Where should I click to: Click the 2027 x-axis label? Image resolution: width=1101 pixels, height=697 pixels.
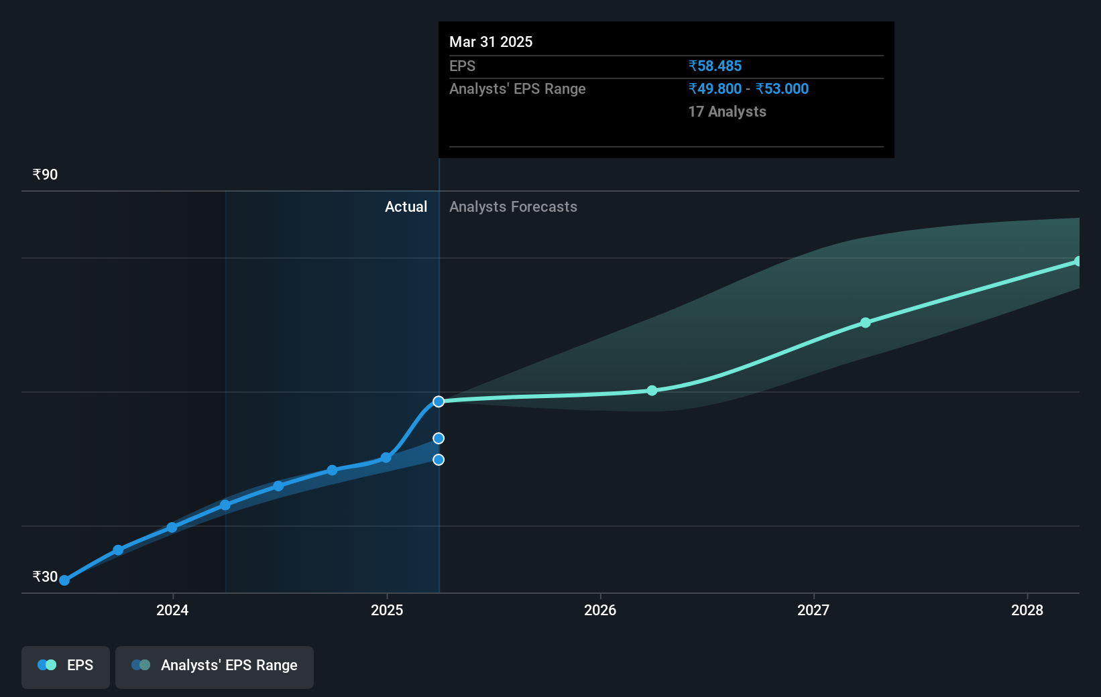[813, 610]
